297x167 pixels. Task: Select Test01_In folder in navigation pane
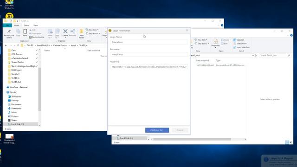click(x=15, y=78)
